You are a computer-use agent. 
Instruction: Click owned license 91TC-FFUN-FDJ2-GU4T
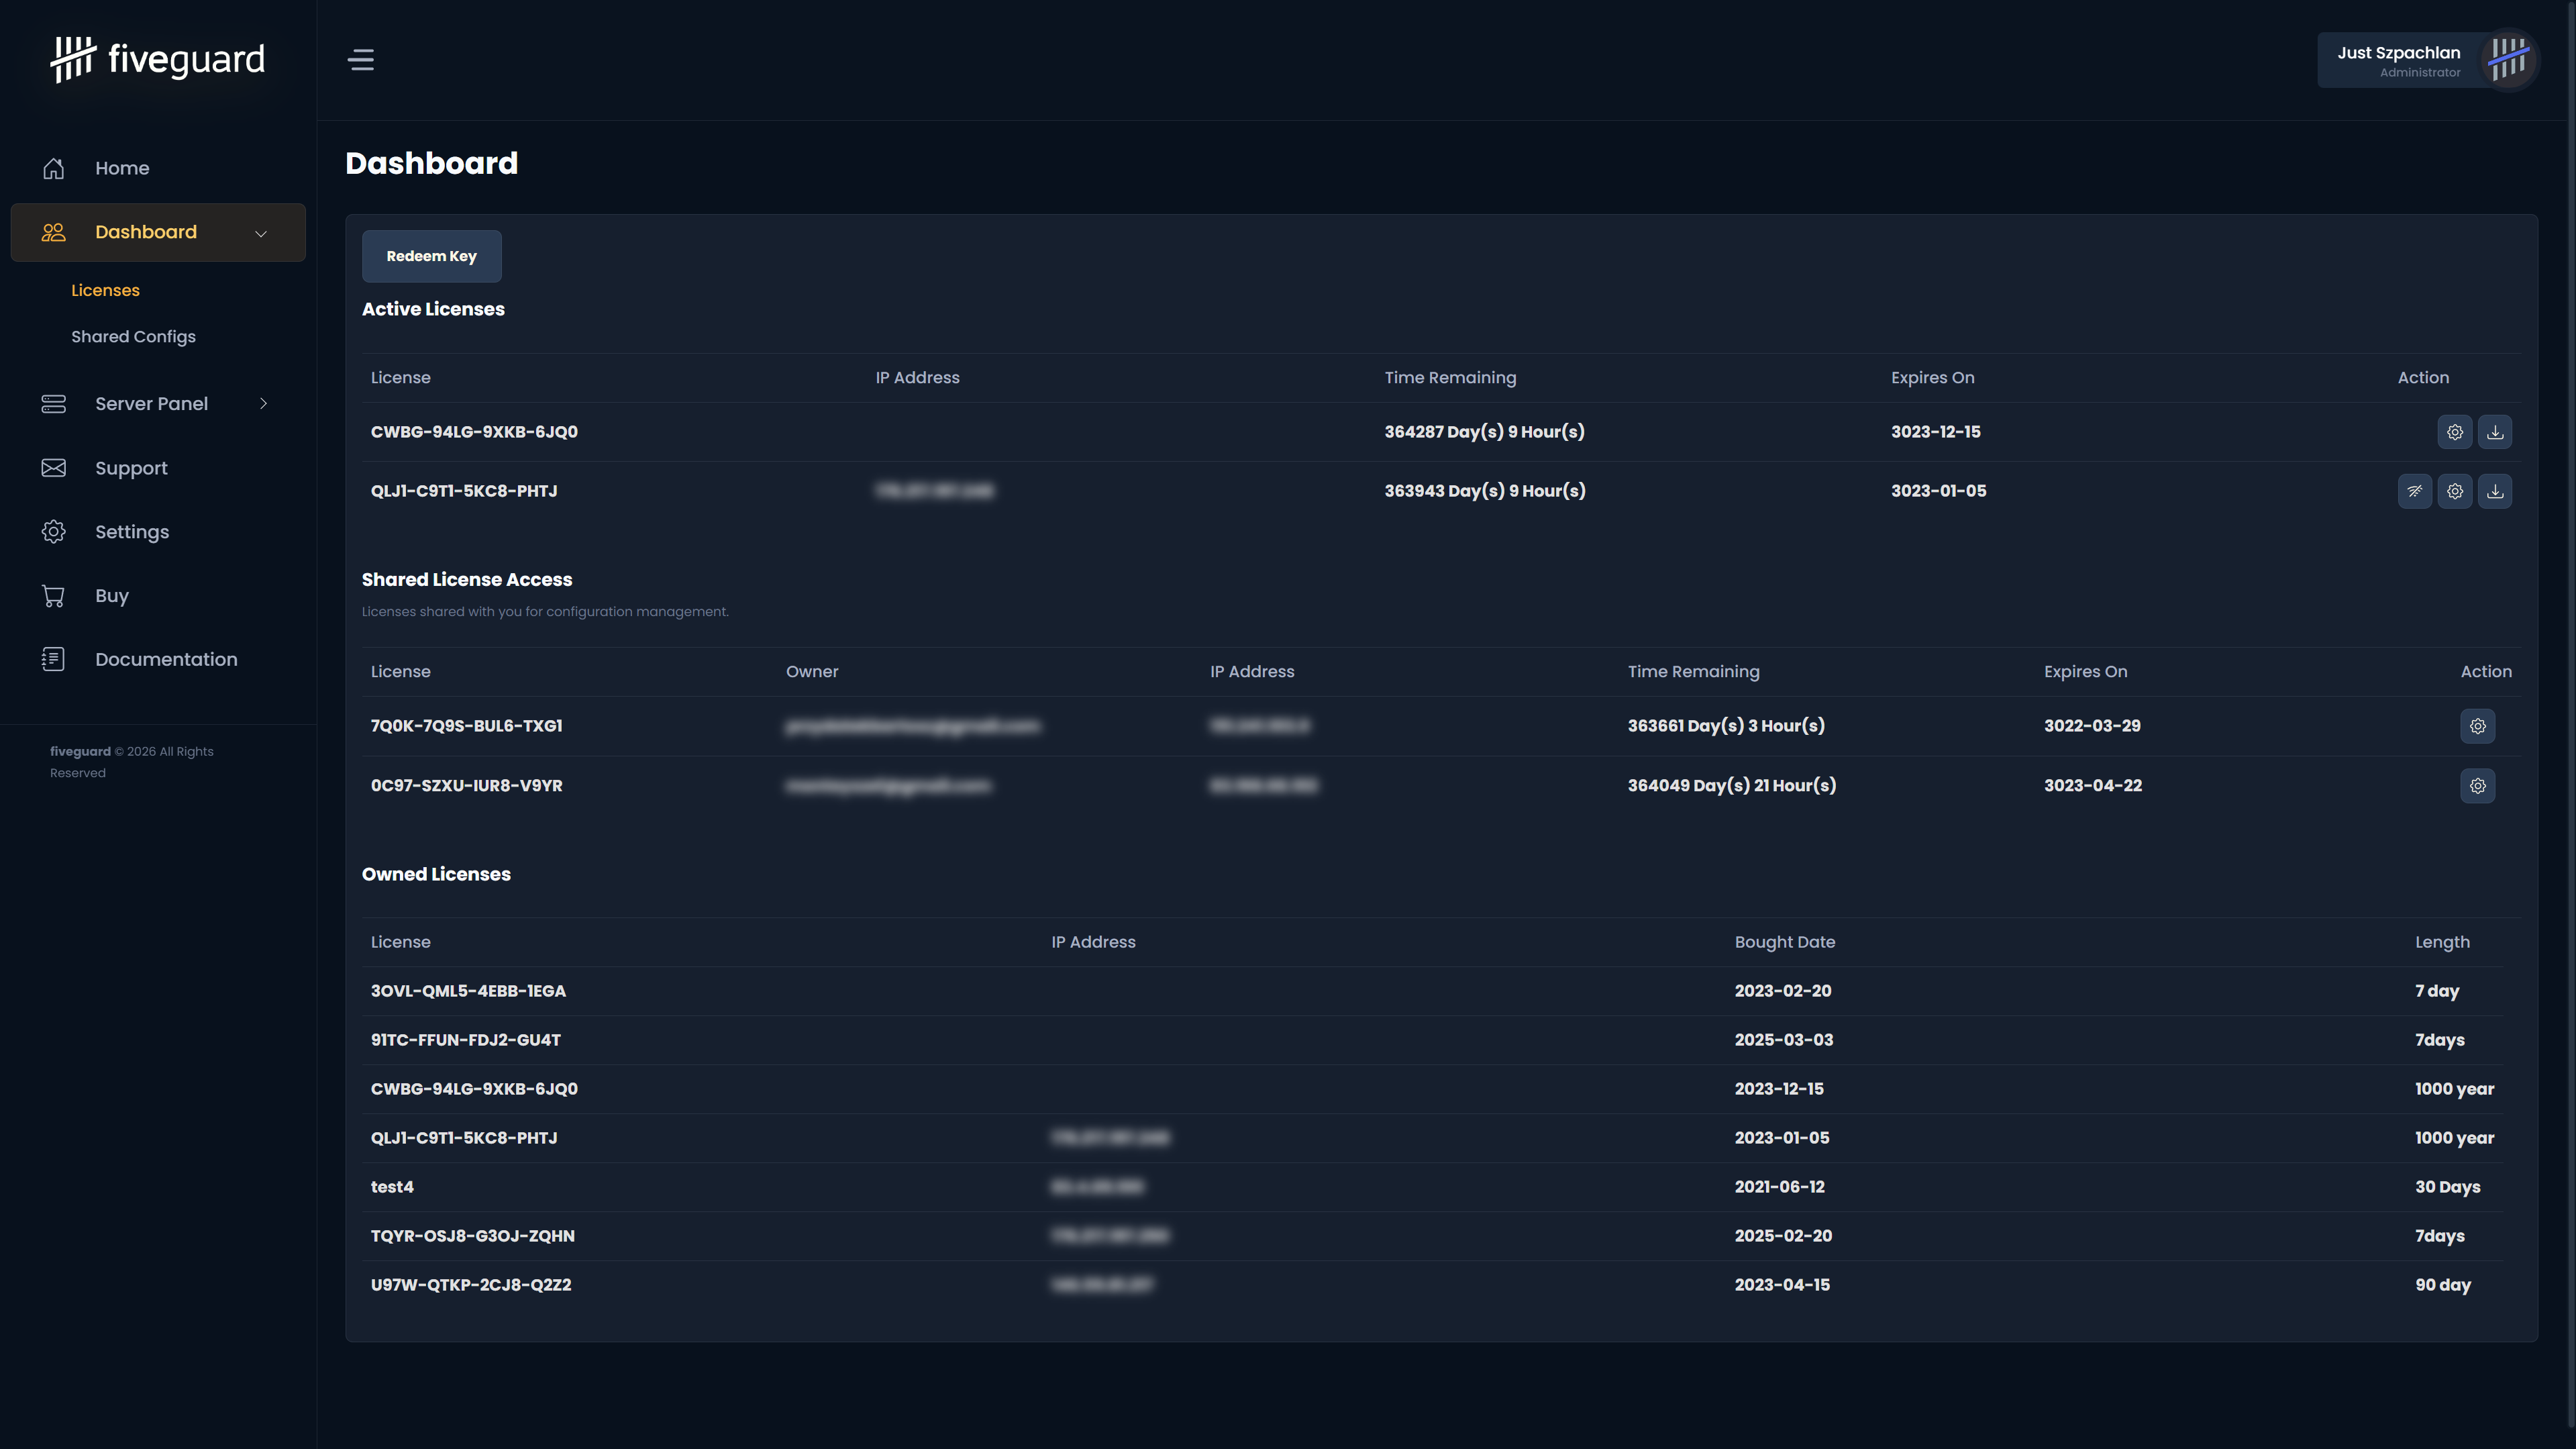(x=465, y=1040)
